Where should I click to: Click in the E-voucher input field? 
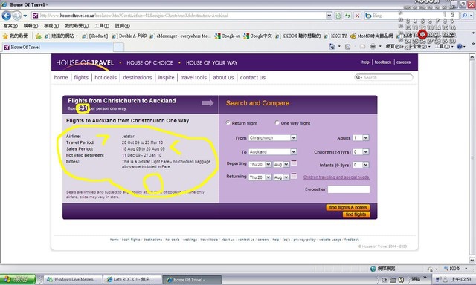pos(349,189)
